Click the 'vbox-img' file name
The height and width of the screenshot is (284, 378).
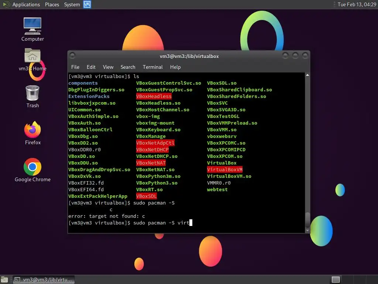click(x=148, y=116)
